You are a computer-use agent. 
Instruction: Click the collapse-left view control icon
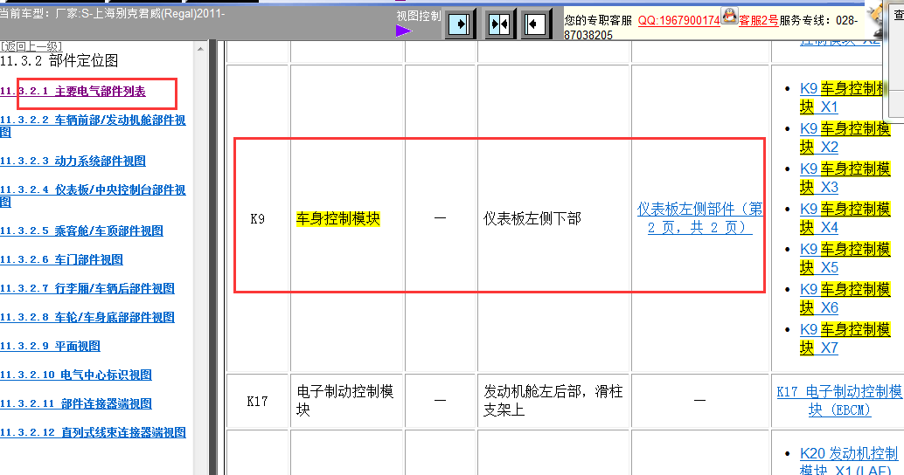coord(534,24)
